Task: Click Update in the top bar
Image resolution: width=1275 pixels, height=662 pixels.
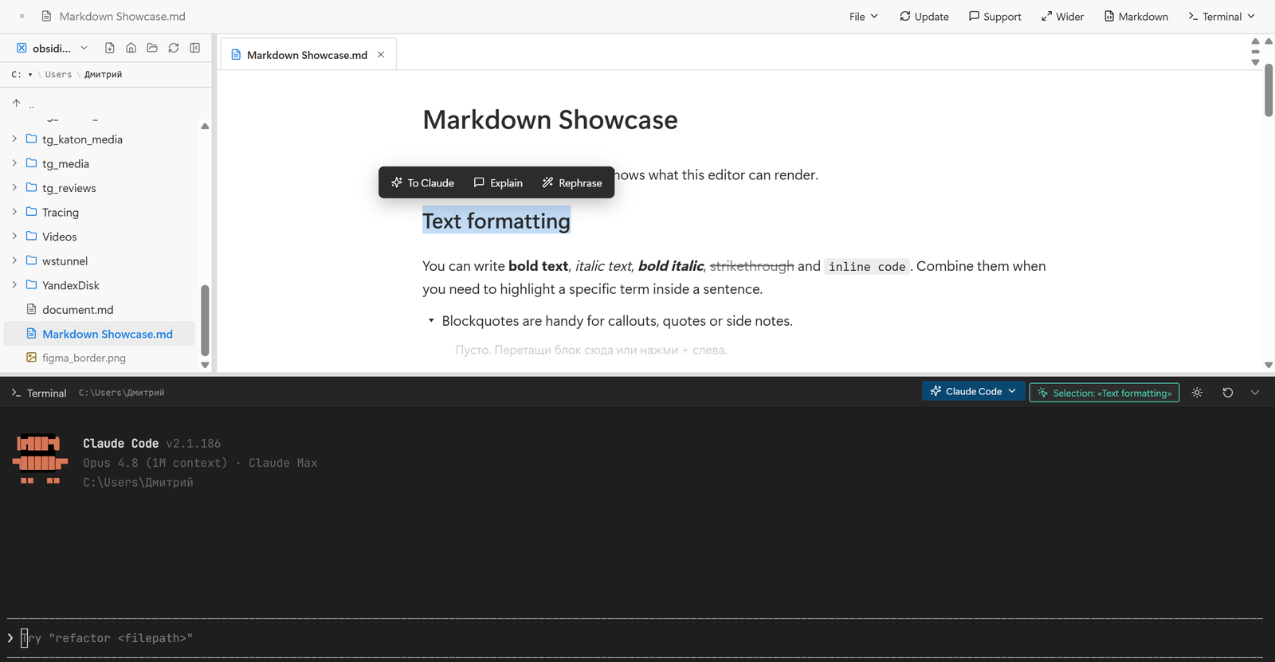Action: 924,16
